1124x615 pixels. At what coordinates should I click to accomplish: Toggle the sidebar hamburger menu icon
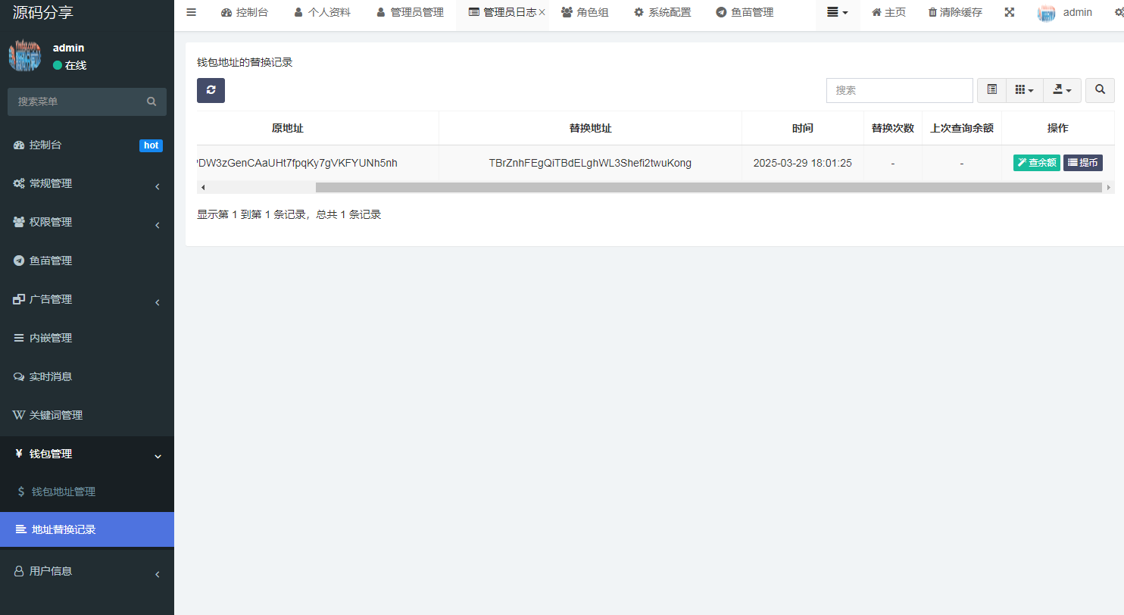pyautogui.click(x=191, y=12)
